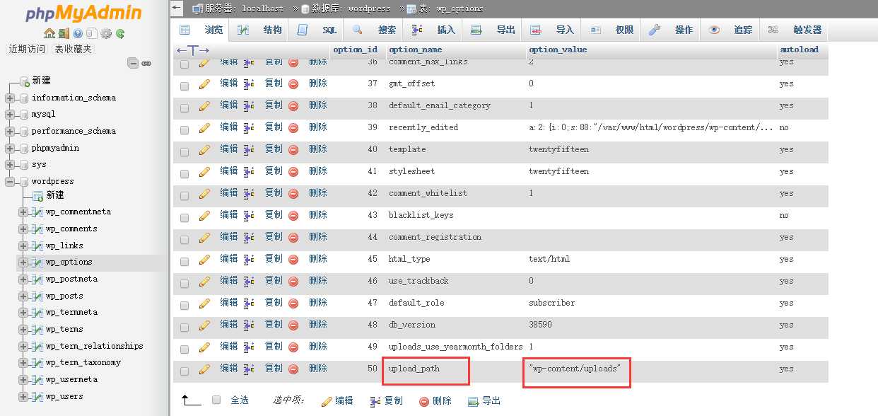Click the 表收藏夹 (Favorites) button
This screenshot has width=878, height=416.
coord(73,49)
